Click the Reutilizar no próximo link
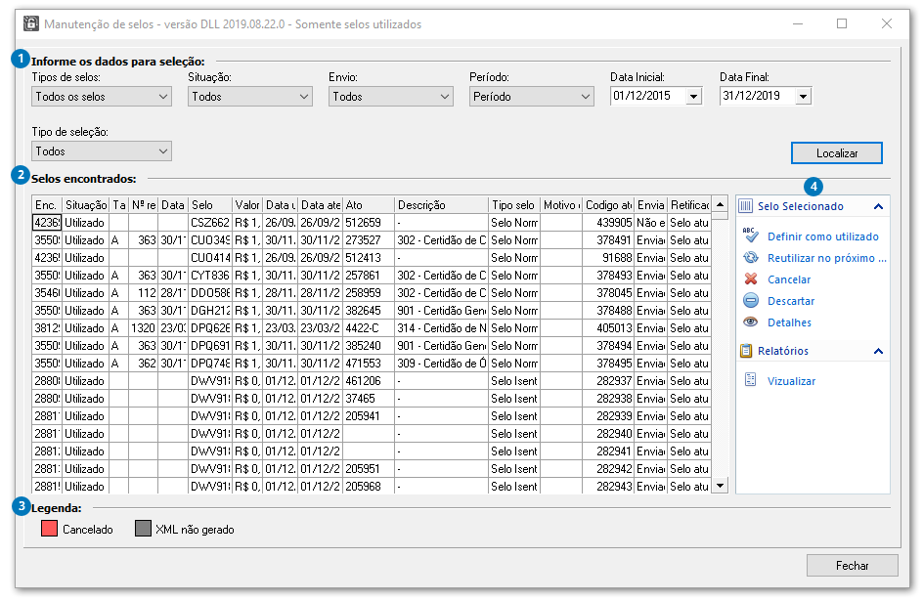This screenshot has height=601, width=923. (826, 258)
